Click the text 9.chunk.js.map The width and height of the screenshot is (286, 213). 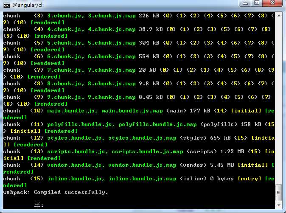pyautogui.click(x=112, y=97)
